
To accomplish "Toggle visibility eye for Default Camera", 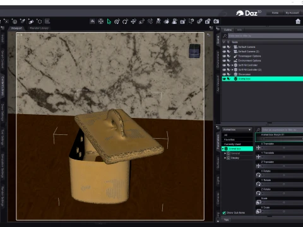I will 224,47.
